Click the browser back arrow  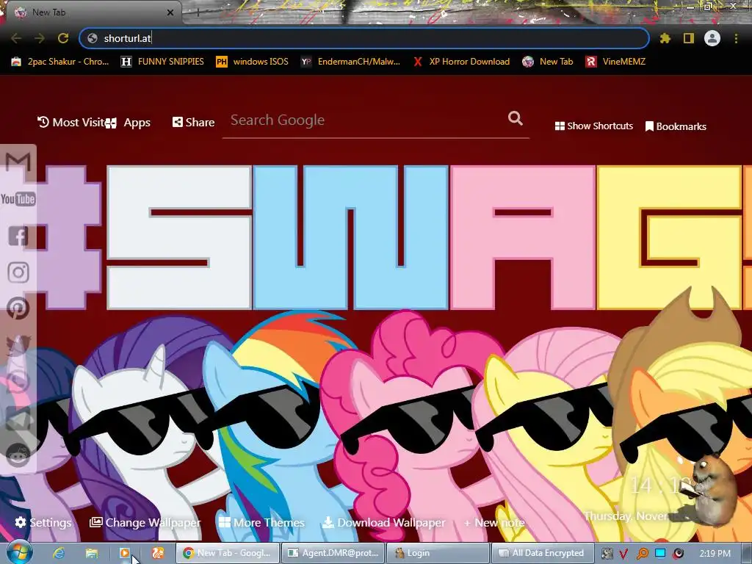(x=16, y=38)
